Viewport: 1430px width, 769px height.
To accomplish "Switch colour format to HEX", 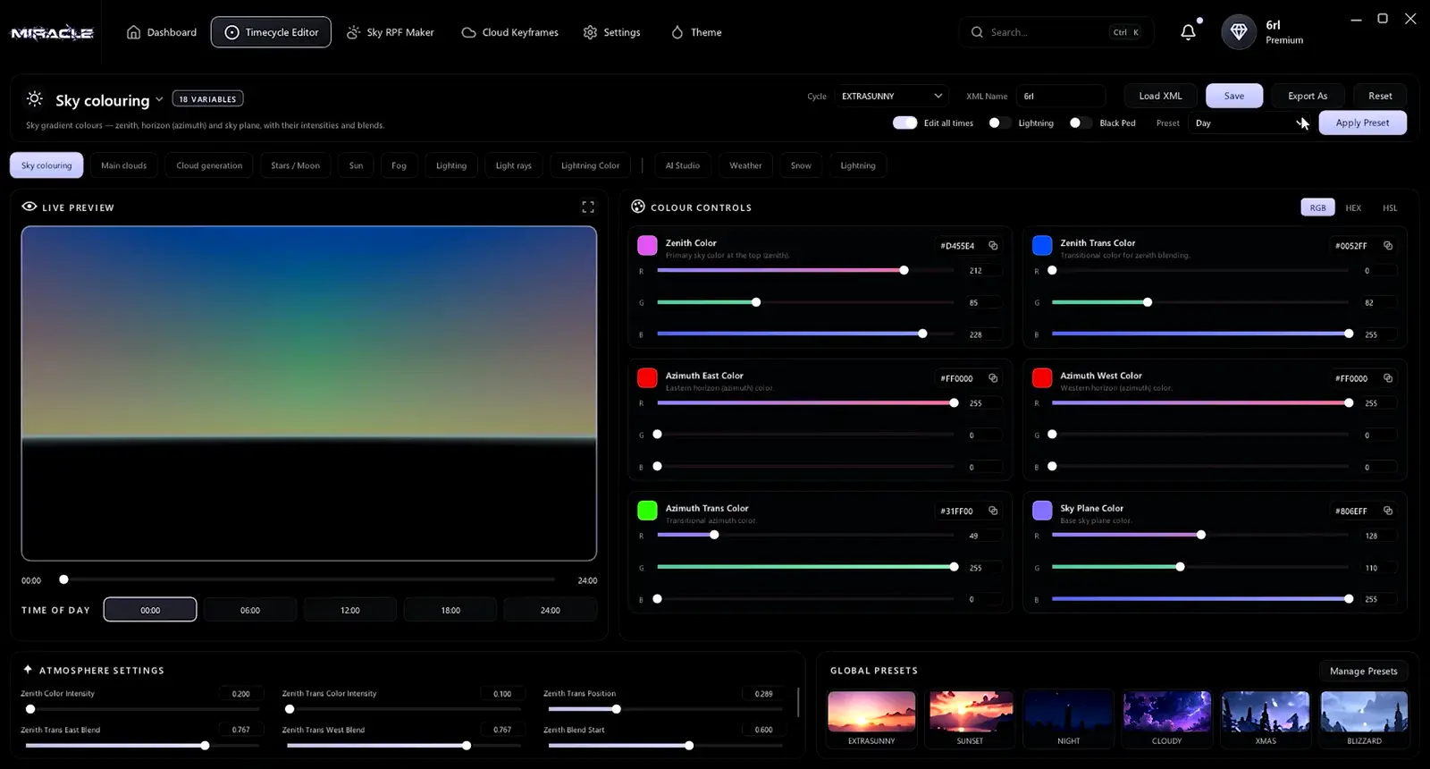I will 1353,207.
